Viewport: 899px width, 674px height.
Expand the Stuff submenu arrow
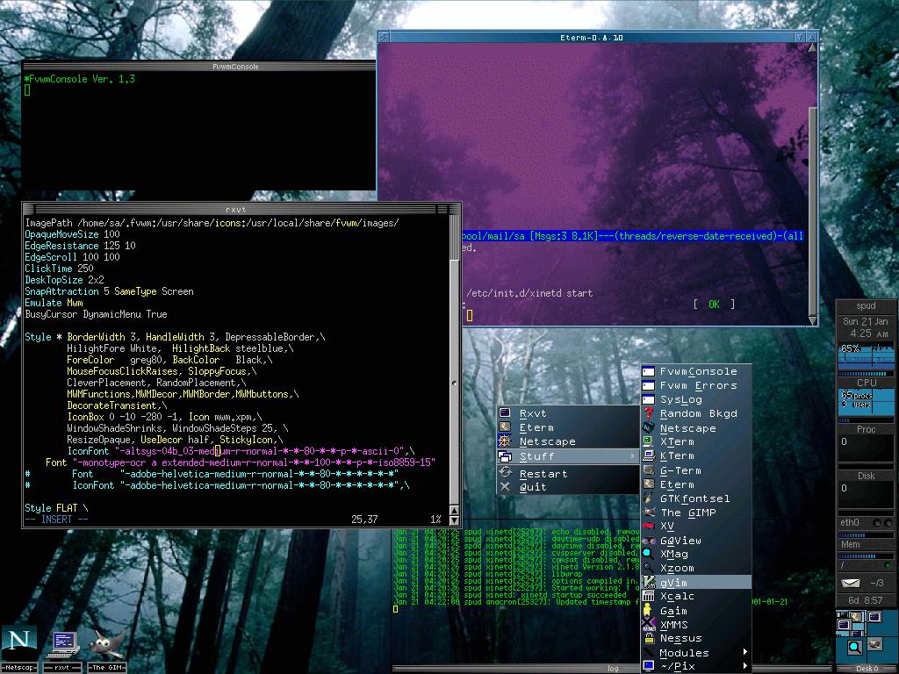pyautogui.click(x=632, y=456)
